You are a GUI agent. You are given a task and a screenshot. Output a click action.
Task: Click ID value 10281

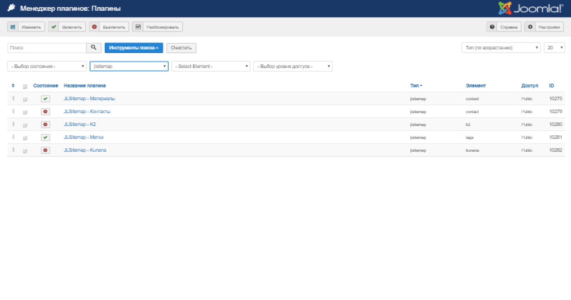tap(556, 137)
